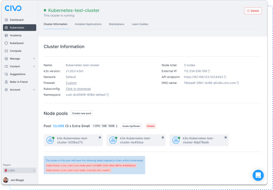This screenshot has width=273, height=190.
Task: Switch to Cluster Information tab
Action: [55, 24]
